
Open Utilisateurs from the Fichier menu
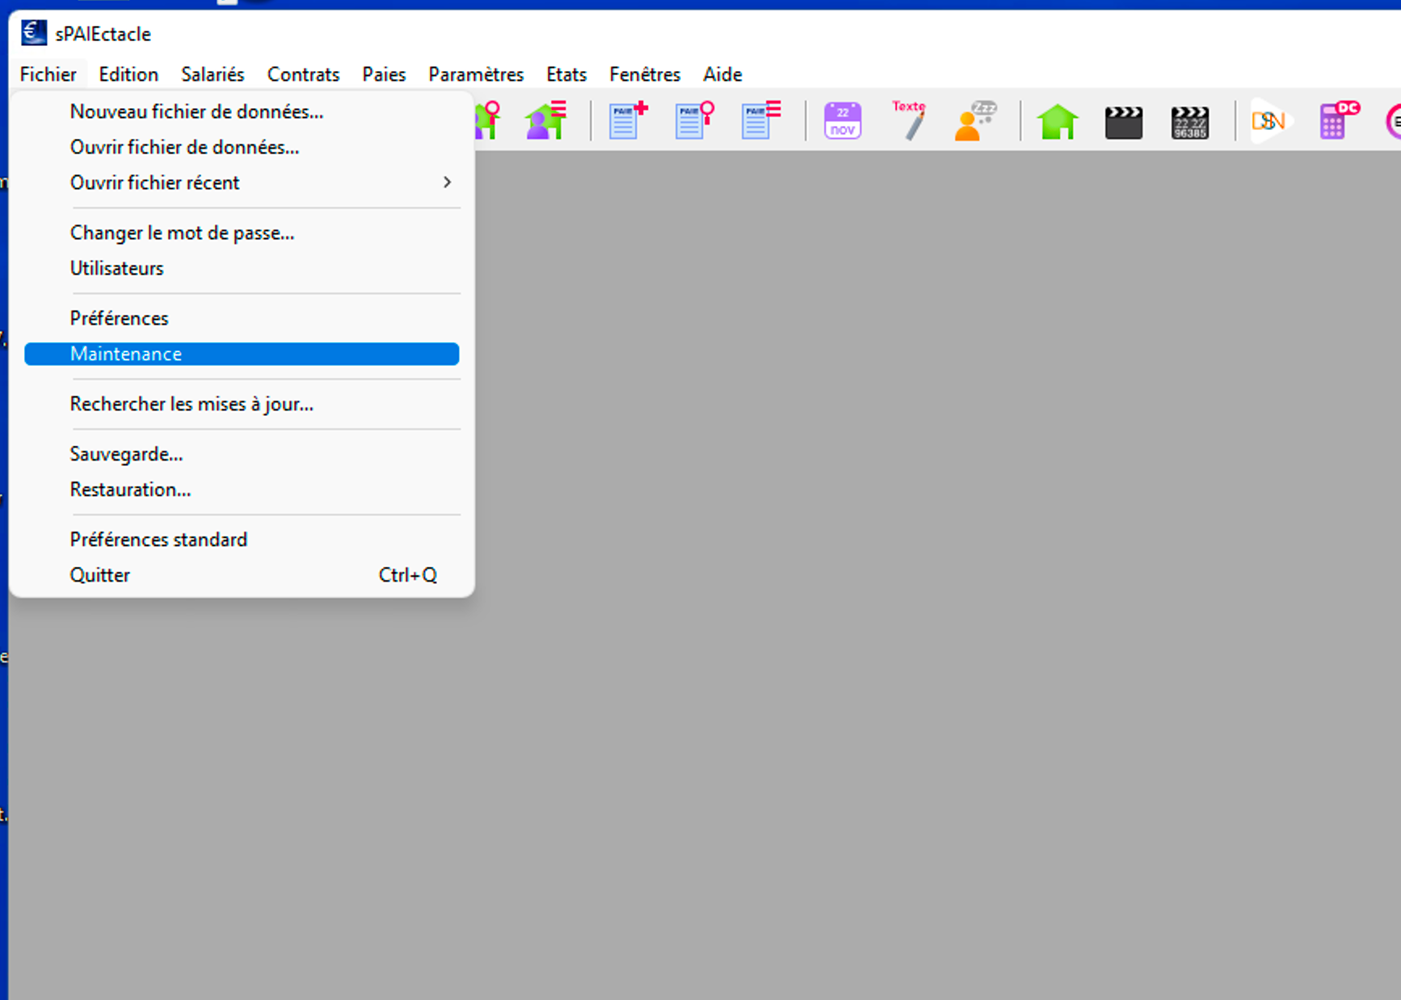click(242, 268)
